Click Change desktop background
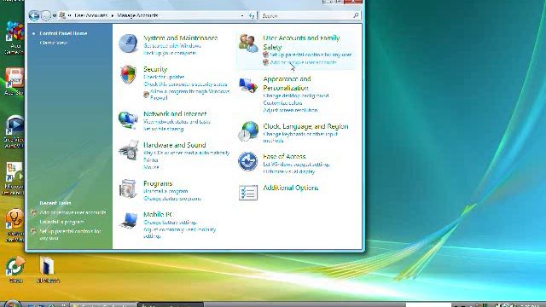The height and width of the screenshot is (307, 546). click(x=296, y=96)
